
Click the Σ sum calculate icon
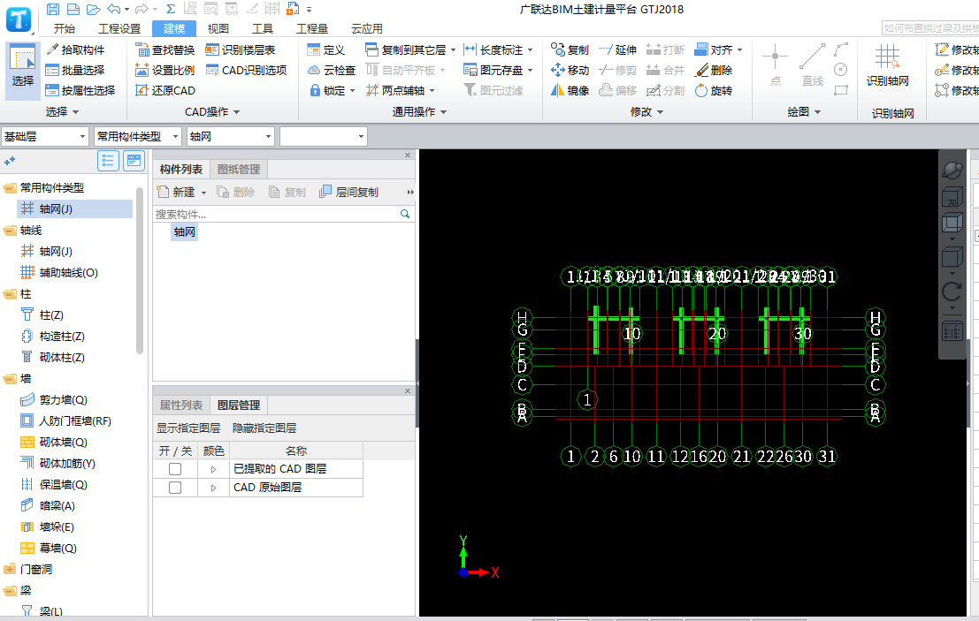click(x=171, y=10)
